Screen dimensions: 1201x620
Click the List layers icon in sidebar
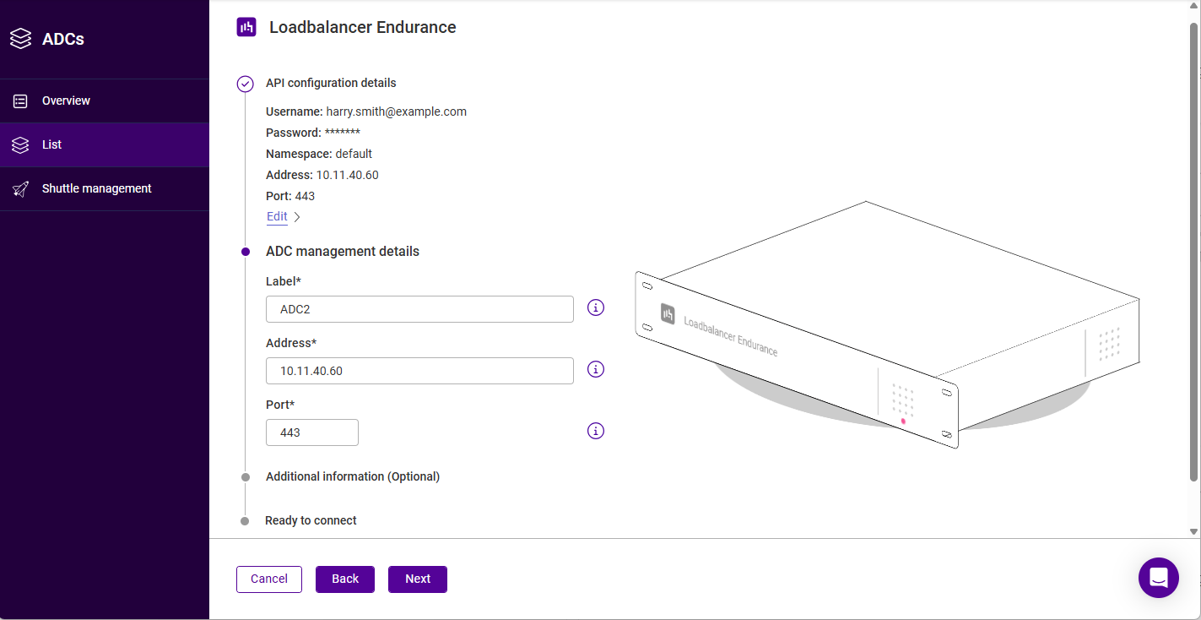20,144
